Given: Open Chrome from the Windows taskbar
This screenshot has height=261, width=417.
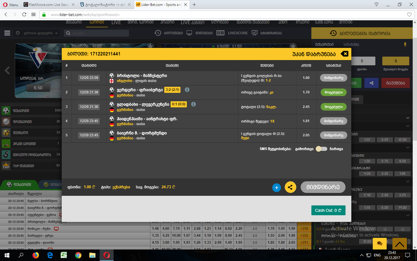Looking at the screenshot, I should point(78,255).
